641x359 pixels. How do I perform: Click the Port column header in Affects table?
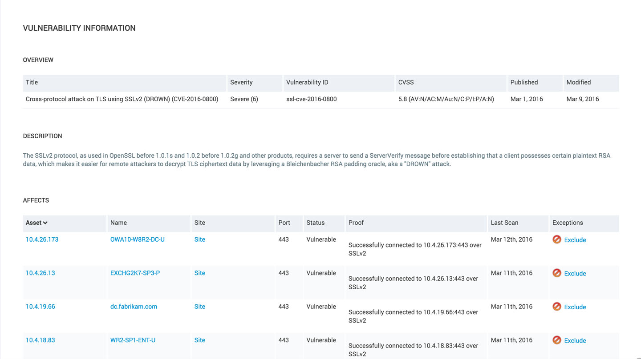284,223
